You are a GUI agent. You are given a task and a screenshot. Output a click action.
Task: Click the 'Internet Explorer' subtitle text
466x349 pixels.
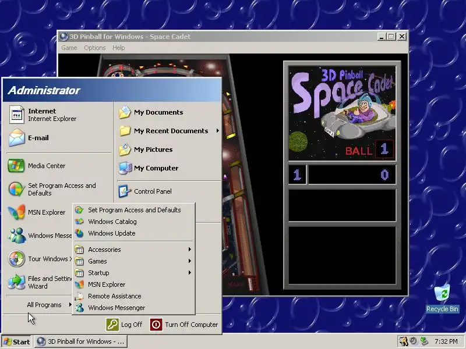52,119
